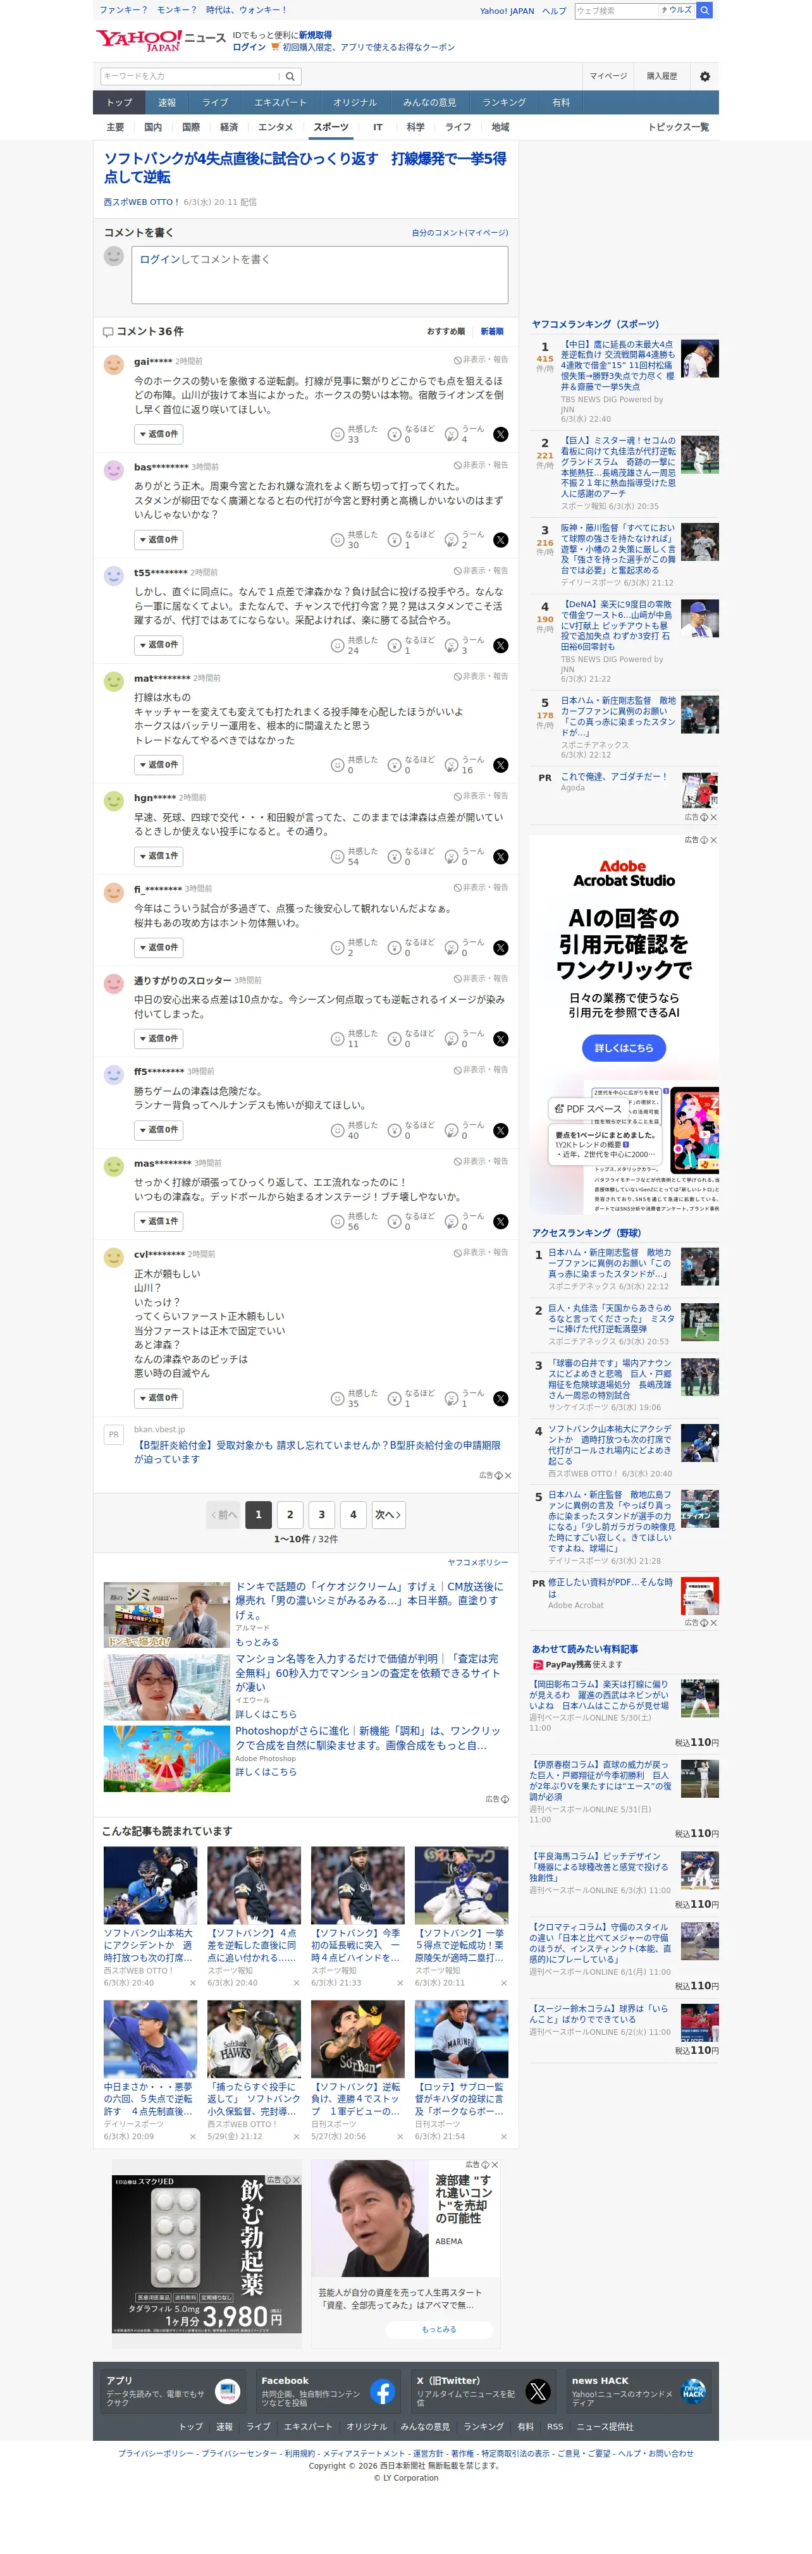Share gai***** comment on X
This screenshot has height=2554, width=812.
[501, 434]
